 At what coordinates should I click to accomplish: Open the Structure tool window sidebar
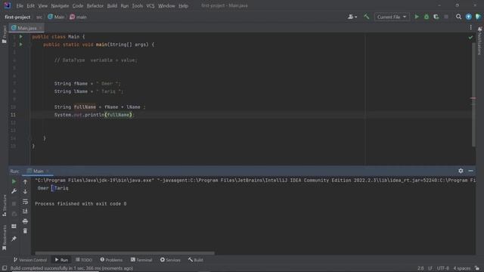point(5,206)
